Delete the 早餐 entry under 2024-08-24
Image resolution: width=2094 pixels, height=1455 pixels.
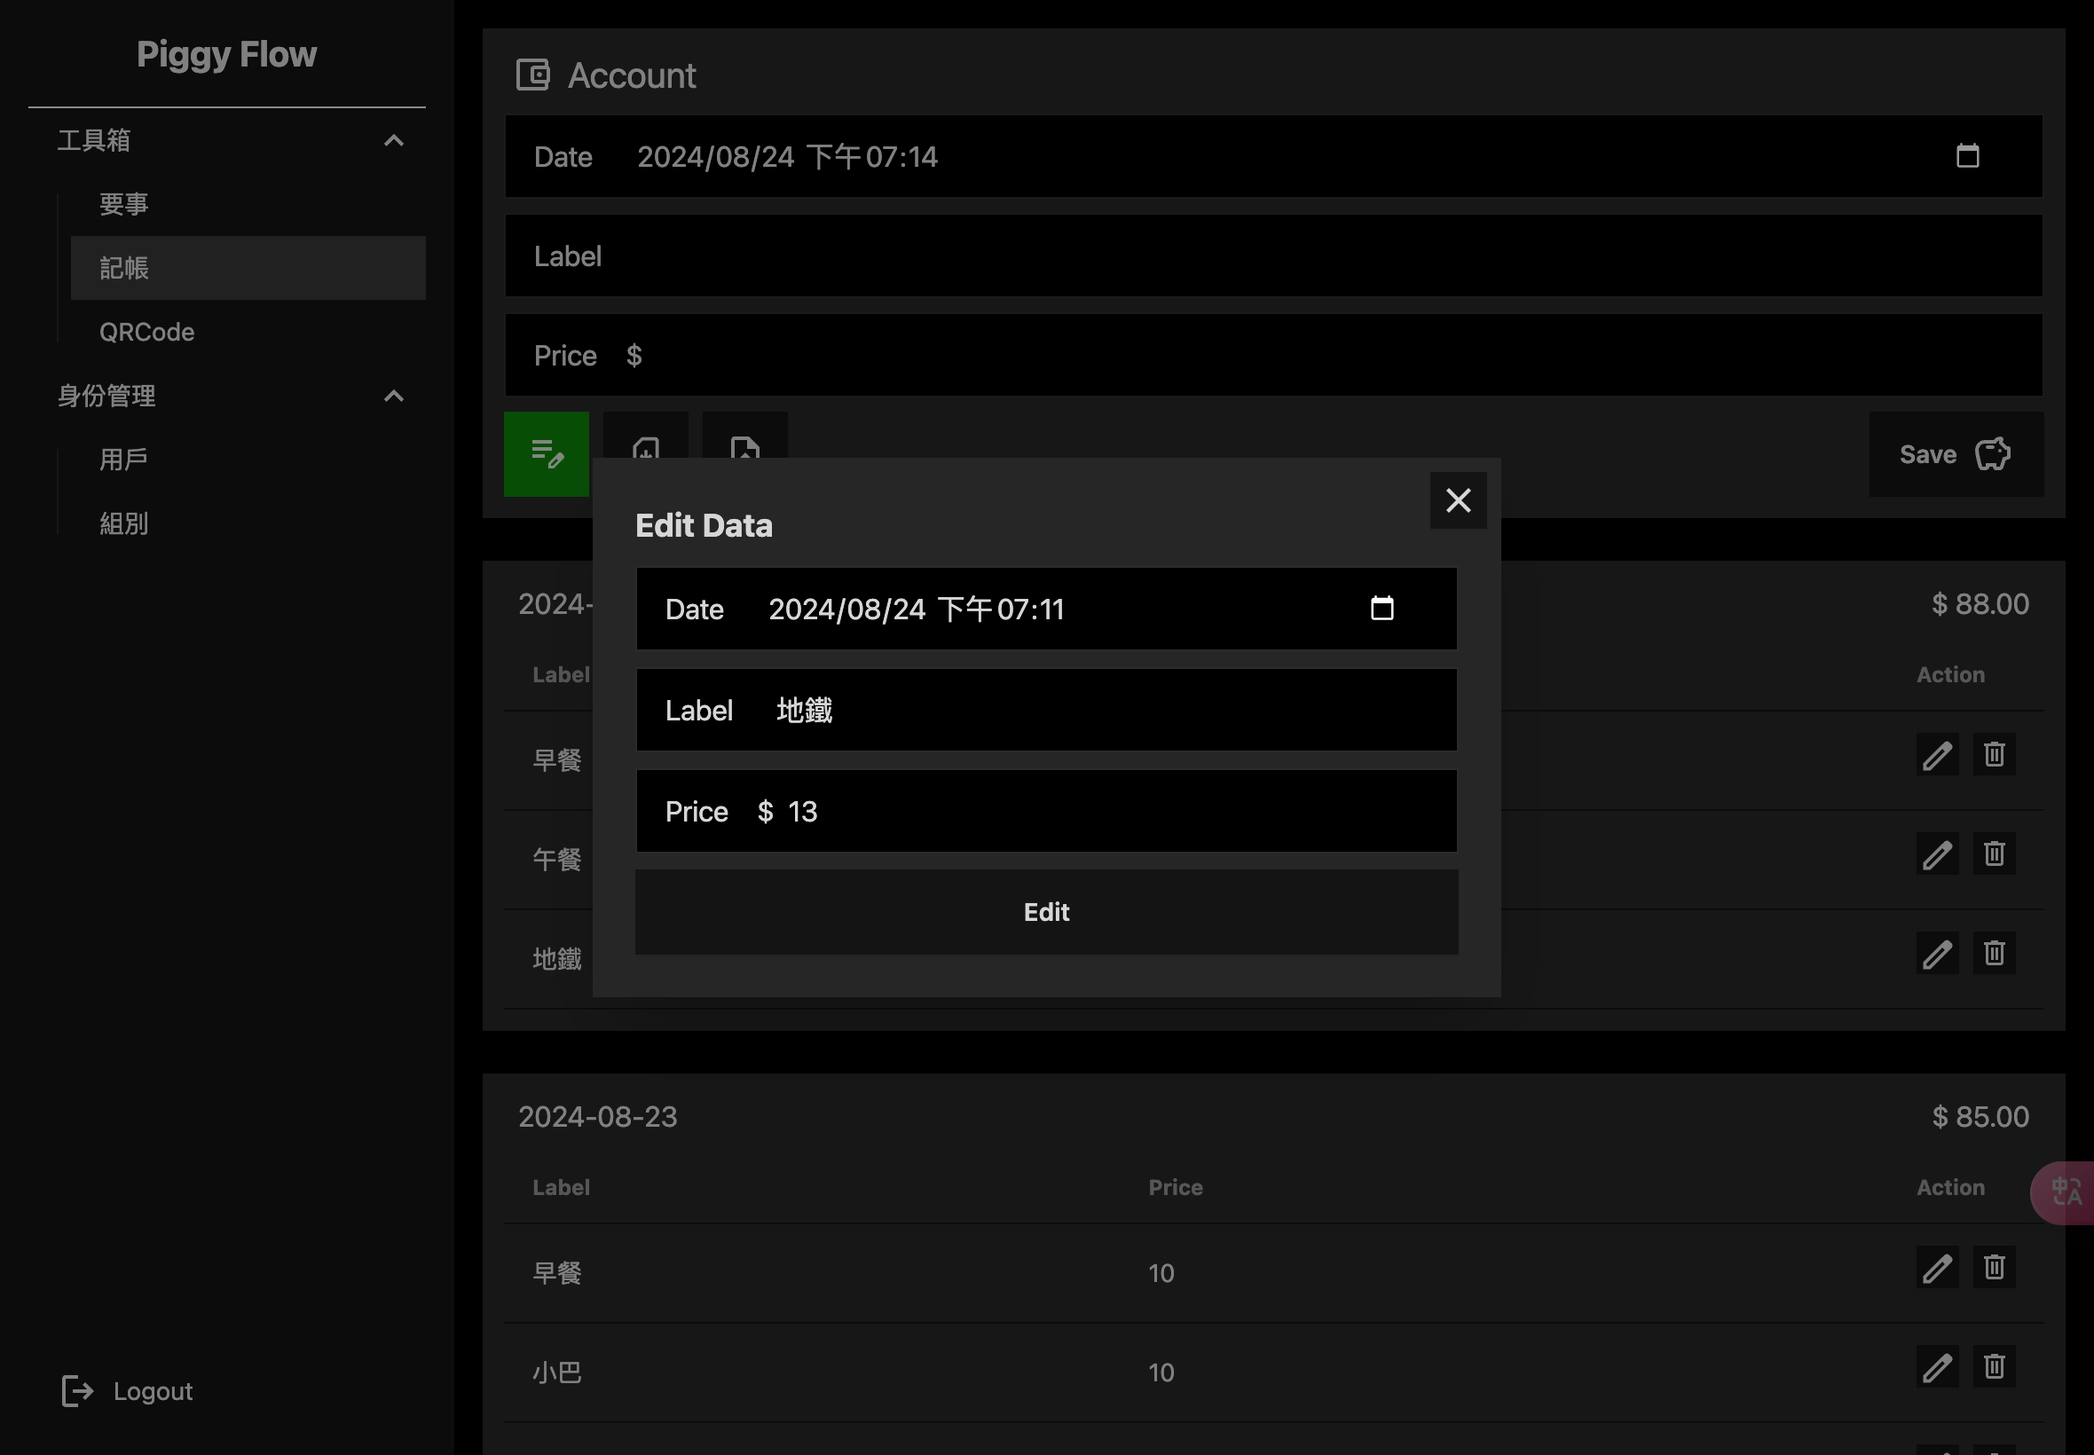(x=1994, y=755)
